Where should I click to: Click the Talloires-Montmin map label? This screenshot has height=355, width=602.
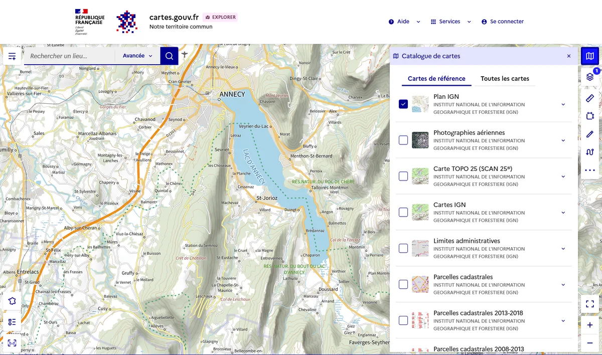[330, 187]
